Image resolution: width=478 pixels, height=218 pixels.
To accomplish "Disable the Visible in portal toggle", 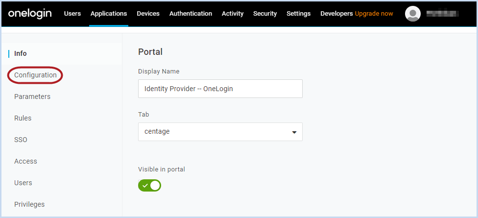I will 149,185.
